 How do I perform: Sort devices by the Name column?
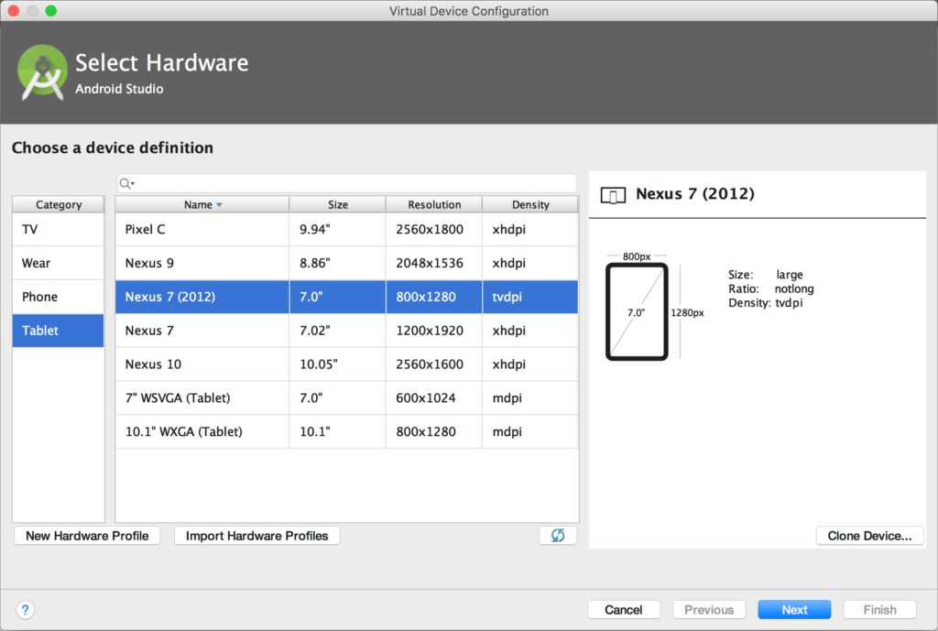tap(202, 204)
